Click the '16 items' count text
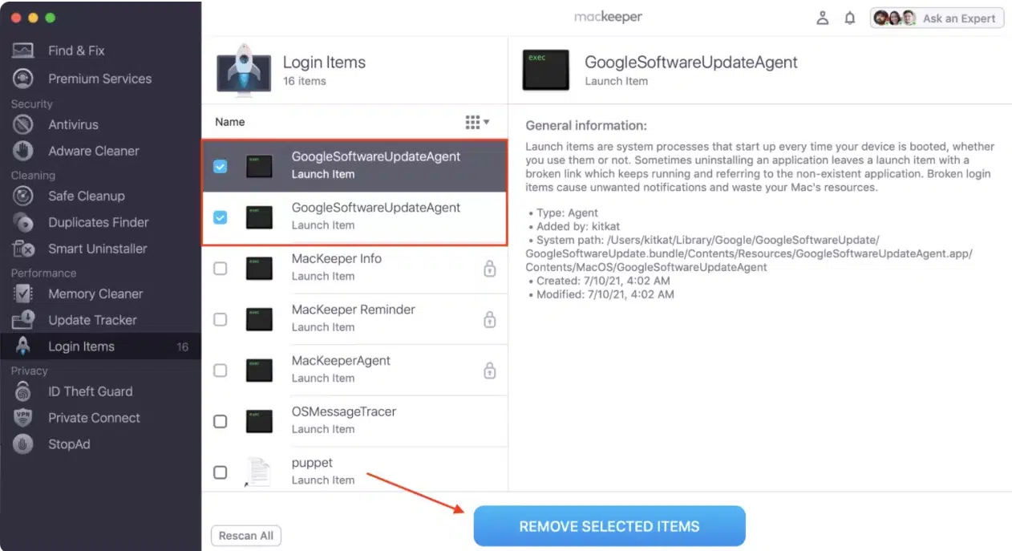The height and width of the screenshot is (551, 1012). (305, 81)
